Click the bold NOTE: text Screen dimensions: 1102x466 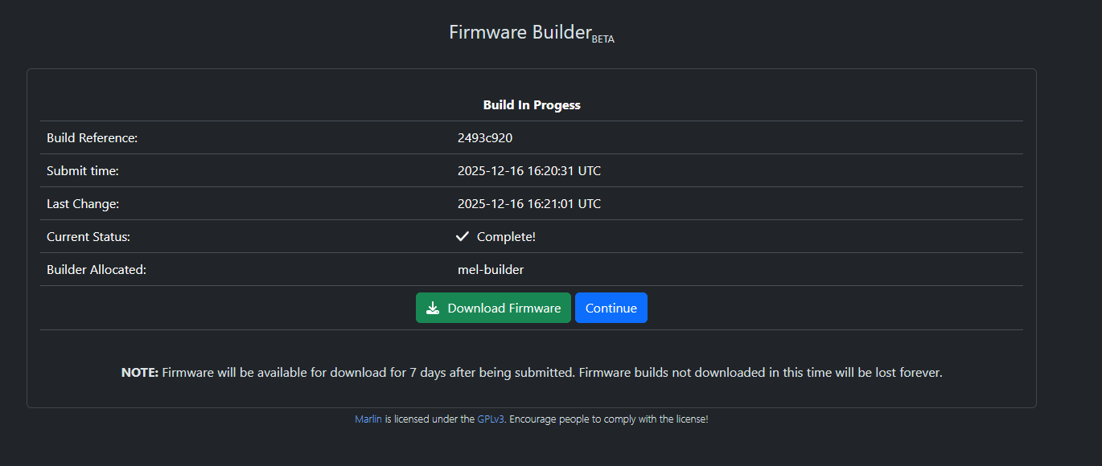point(140,373)
